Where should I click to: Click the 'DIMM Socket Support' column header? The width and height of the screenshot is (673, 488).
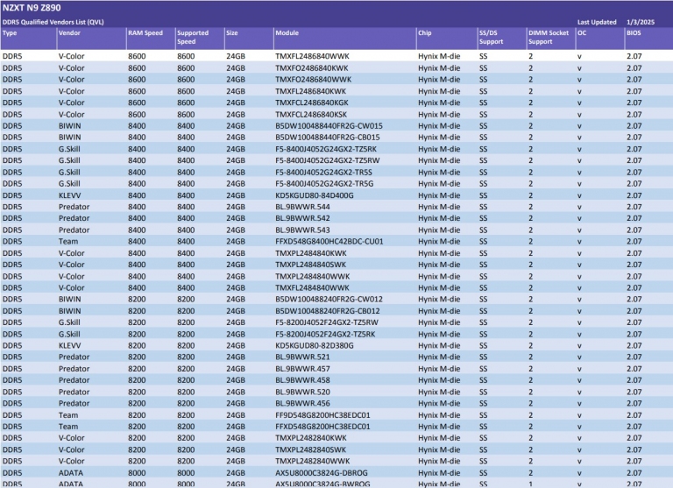point(549,38)
